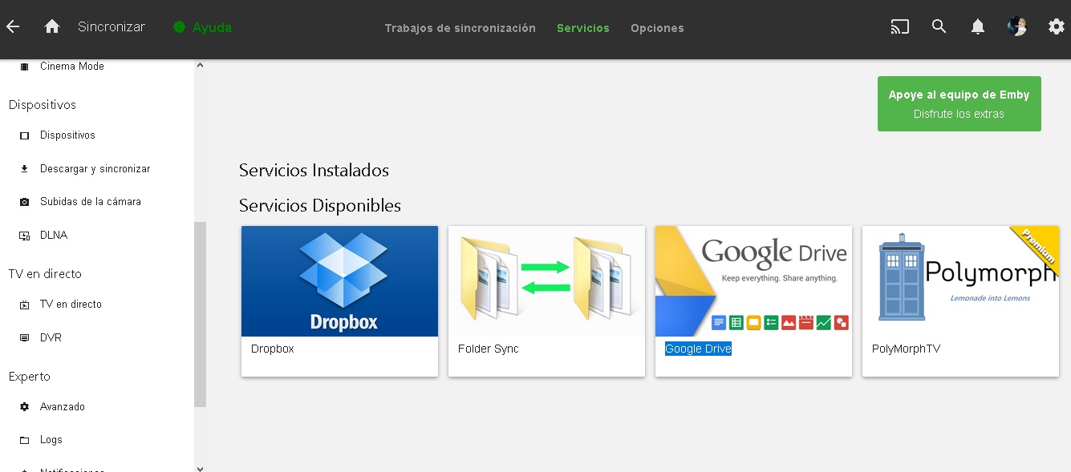Open Descargar y sincronizar item
This screenshot has height=472, width=1071.
[97, 169]
